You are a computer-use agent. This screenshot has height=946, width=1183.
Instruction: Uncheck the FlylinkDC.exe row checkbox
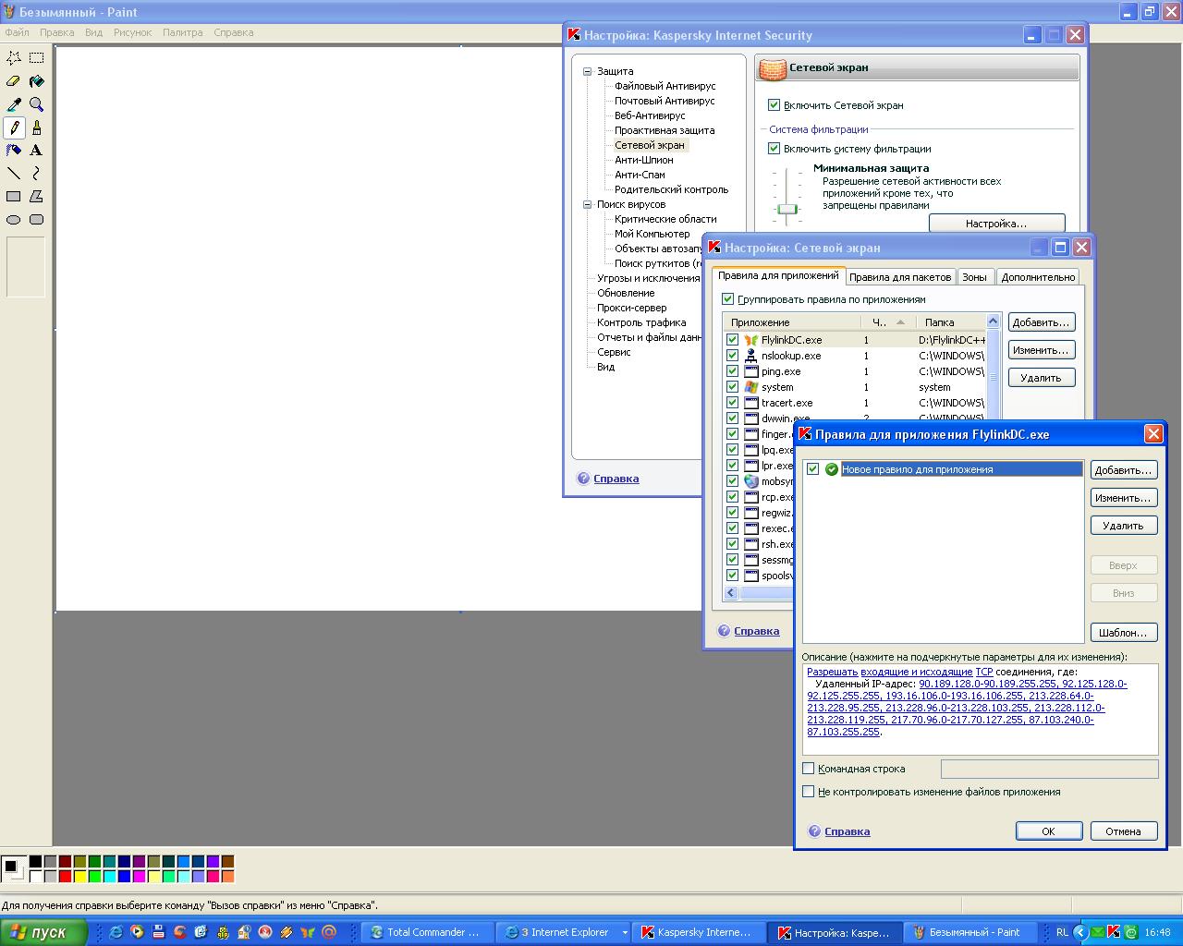point(732,340)
